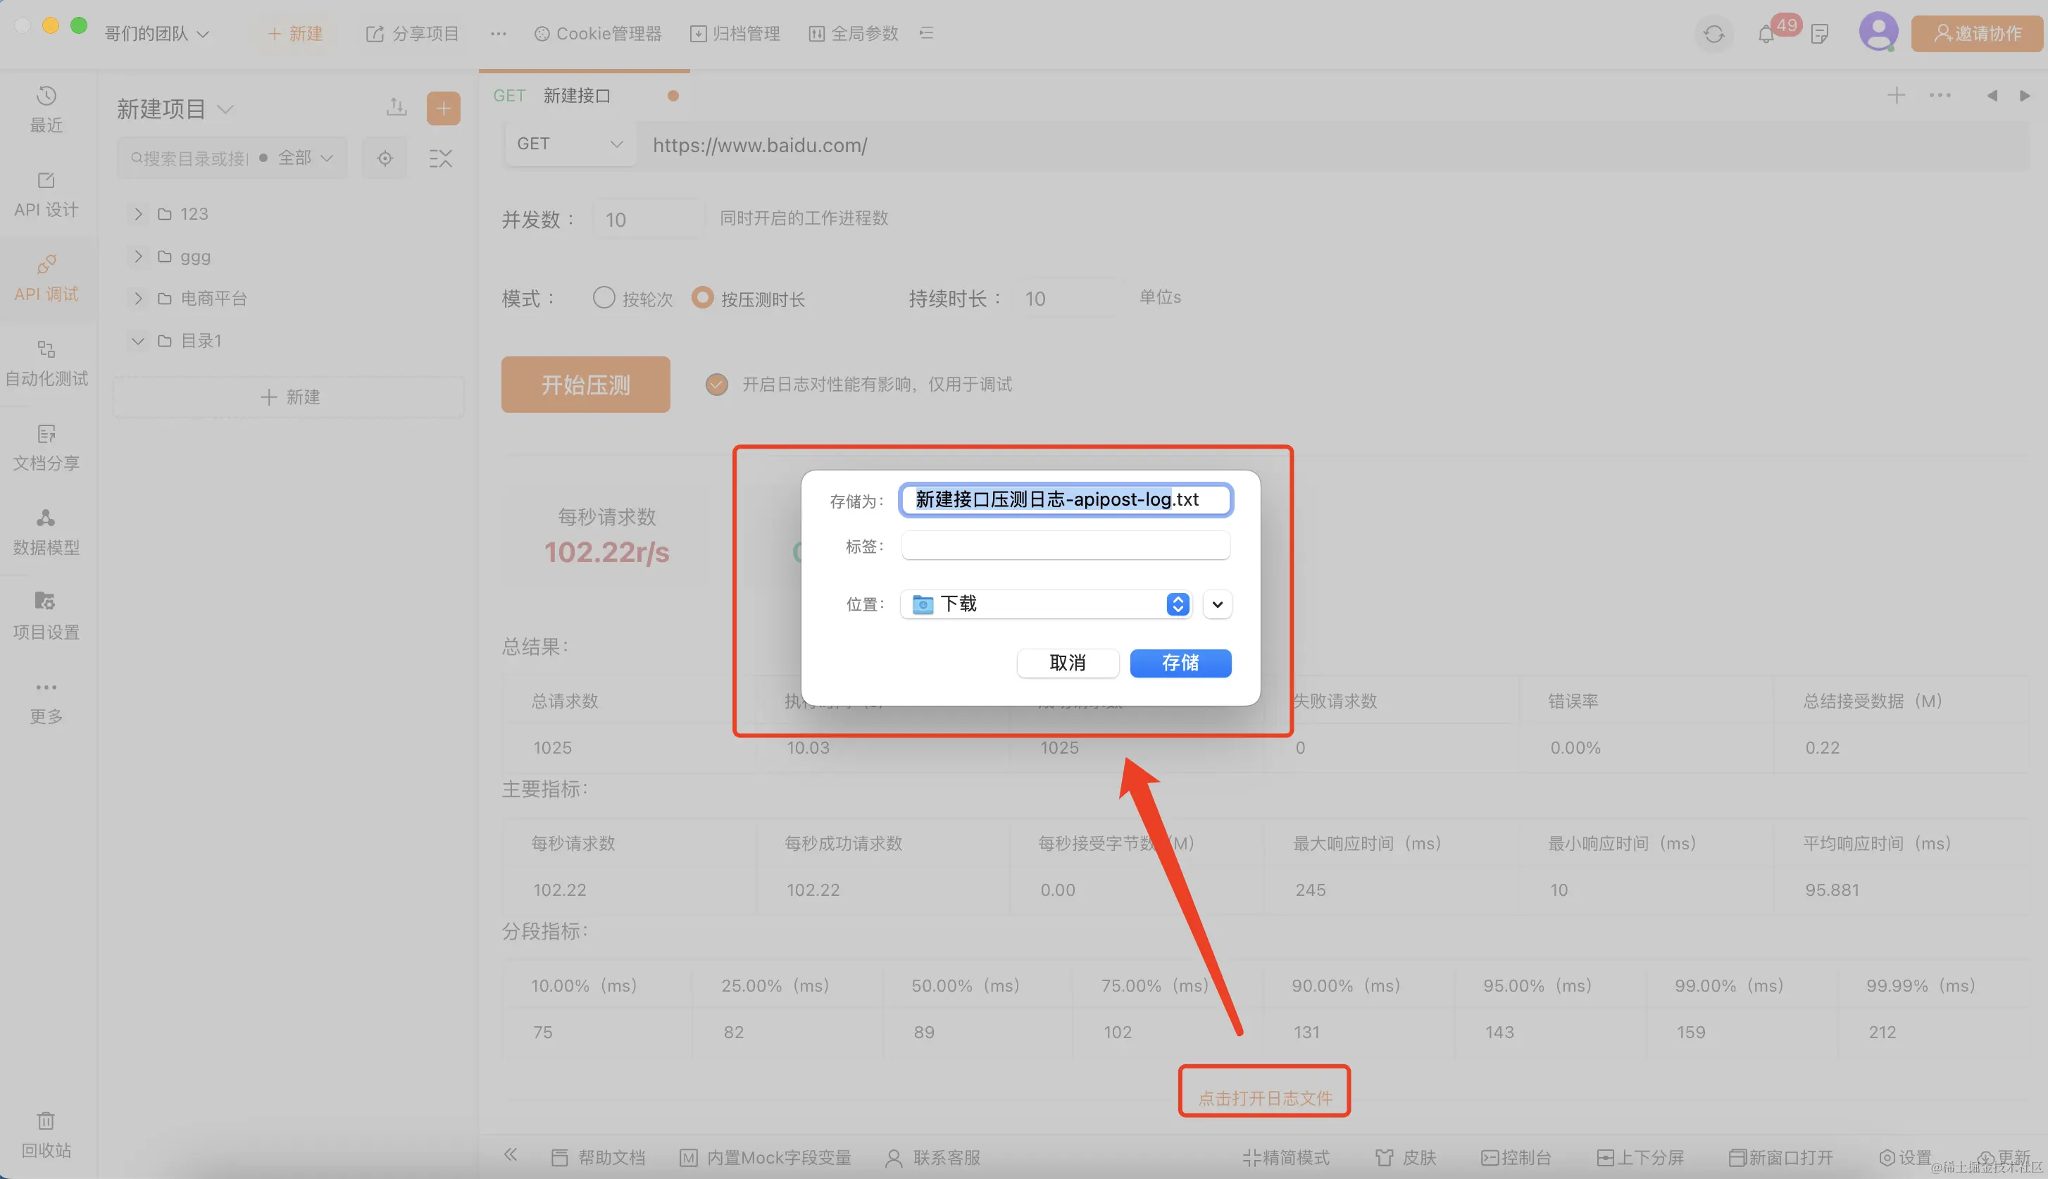2048x1179 pixels.
Task: Click the locate current interface icon
Action: click(385, 158)
